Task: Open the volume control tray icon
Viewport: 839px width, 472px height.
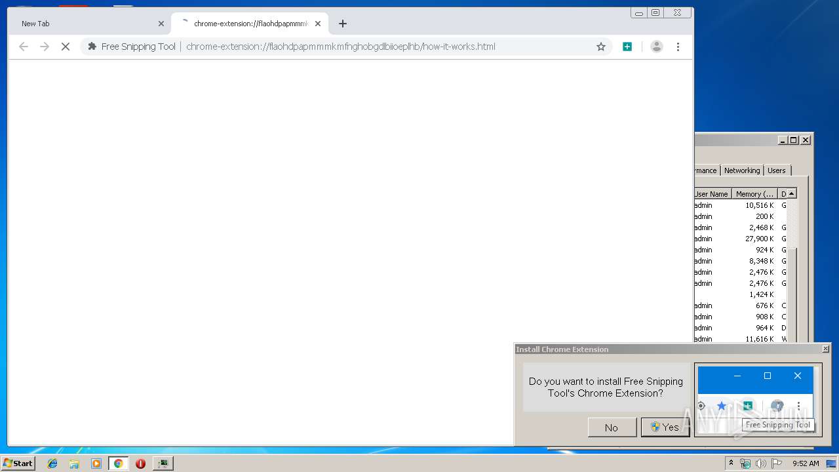Action: pos(761,463)
